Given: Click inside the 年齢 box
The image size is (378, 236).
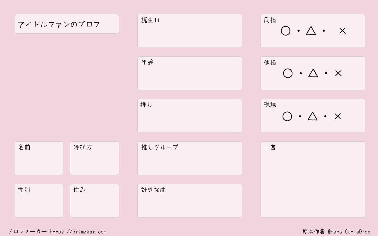Looking at the screenshot, I should coord(190,73).
